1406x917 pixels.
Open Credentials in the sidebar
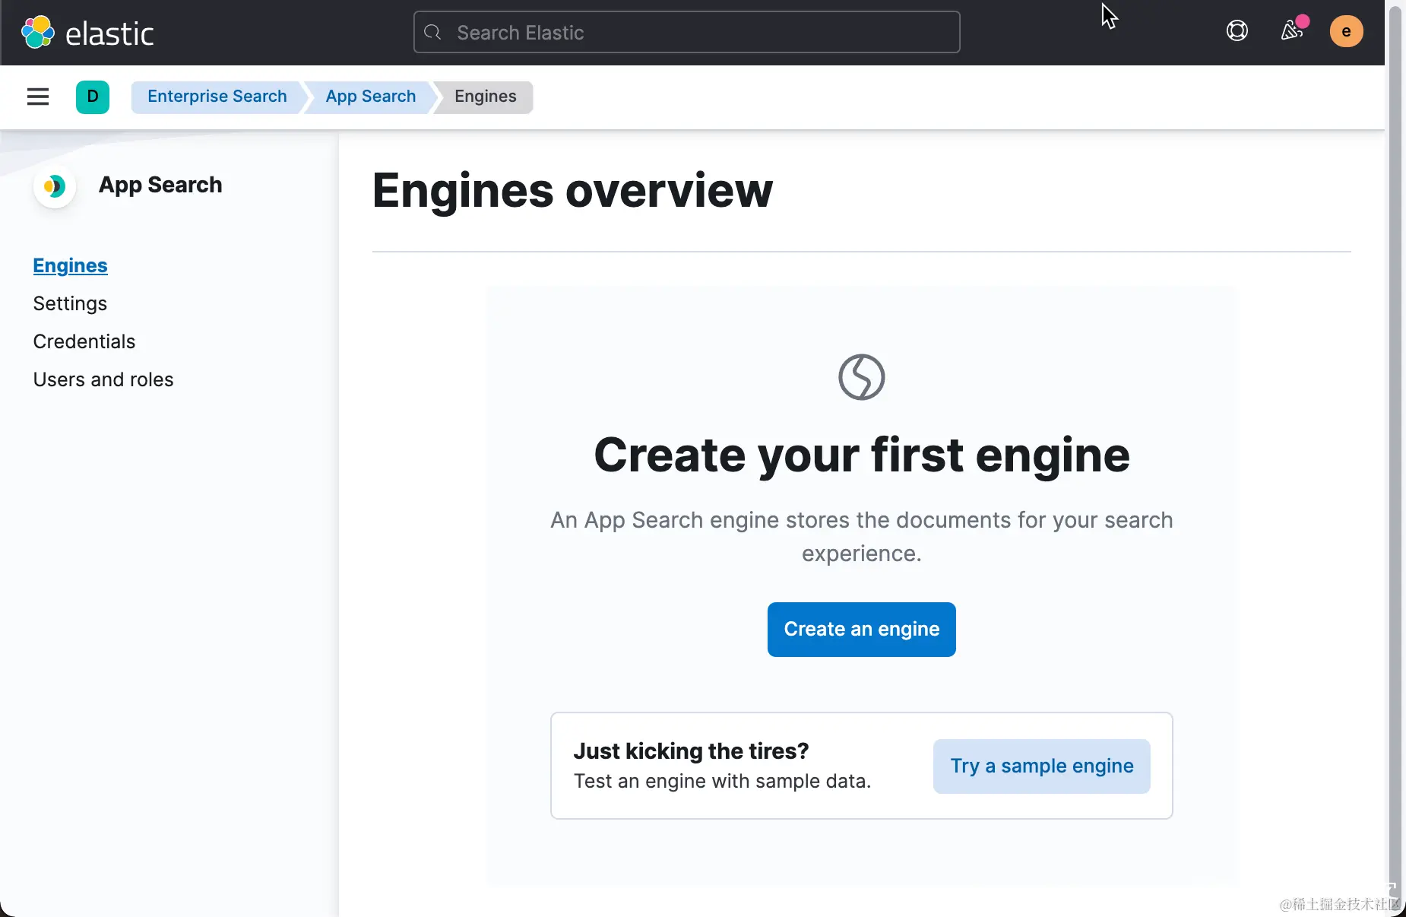click(x=84, y=342)
